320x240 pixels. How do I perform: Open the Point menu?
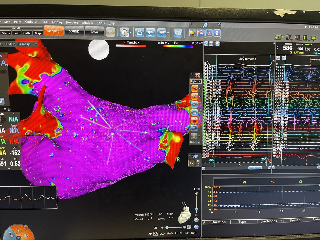pos(18,22)
